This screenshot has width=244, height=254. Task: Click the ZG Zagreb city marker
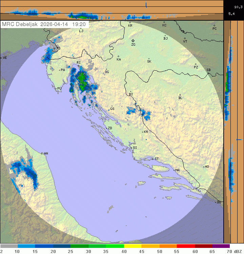pos(133,41)
